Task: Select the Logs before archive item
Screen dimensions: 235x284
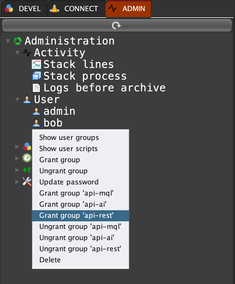Action: click(104, 88)
